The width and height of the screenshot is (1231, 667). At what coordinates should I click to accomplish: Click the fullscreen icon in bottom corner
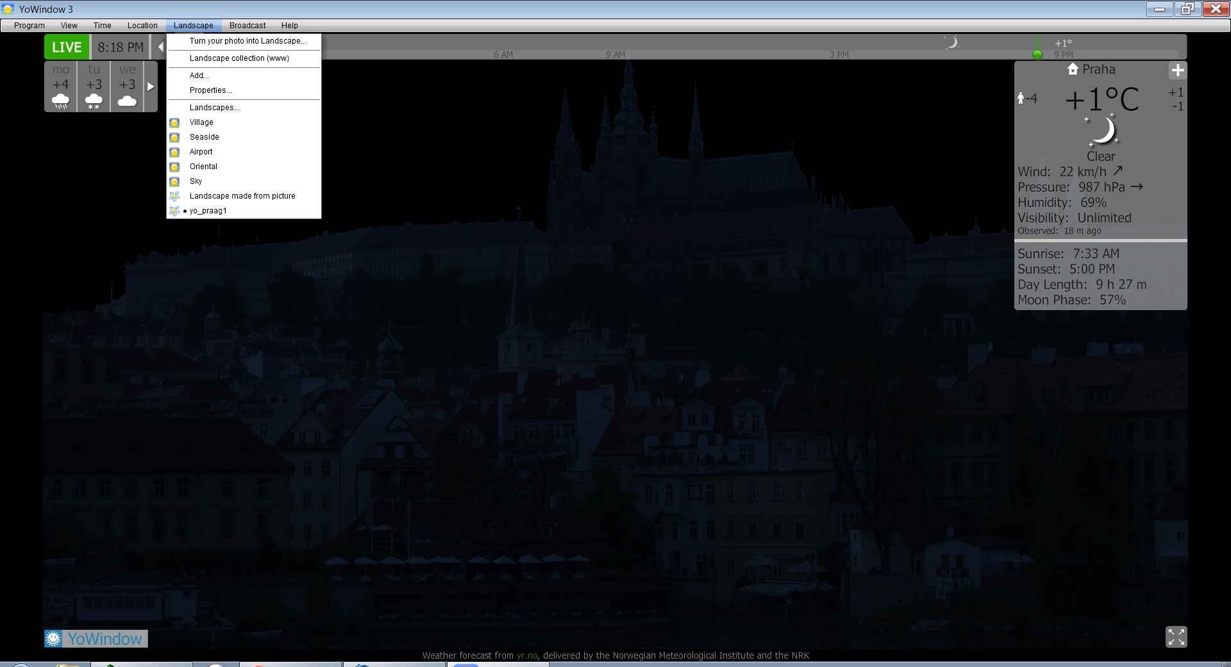1176,637
